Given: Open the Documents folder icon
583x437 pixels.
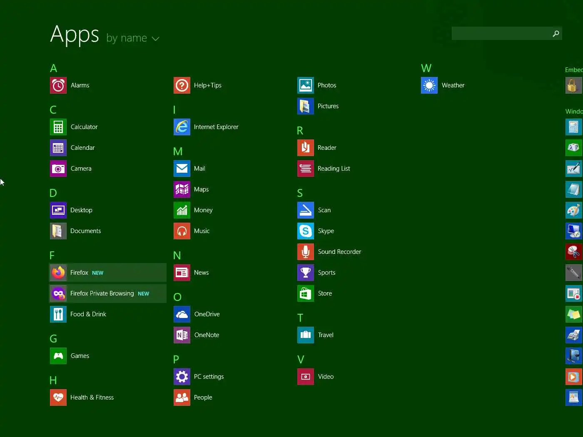Looking at the screenshot, I should pyautogui.click(x=58, y=231).
